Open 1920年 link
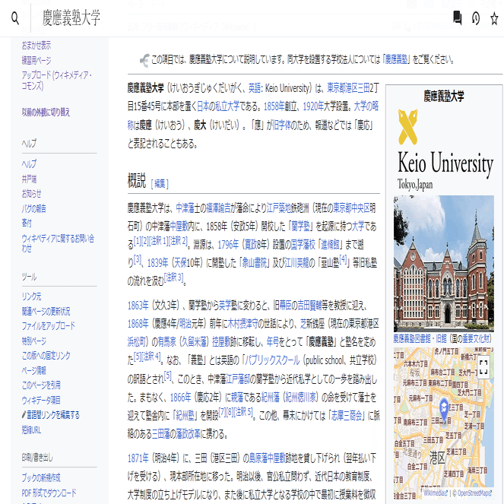 [313, 106]
